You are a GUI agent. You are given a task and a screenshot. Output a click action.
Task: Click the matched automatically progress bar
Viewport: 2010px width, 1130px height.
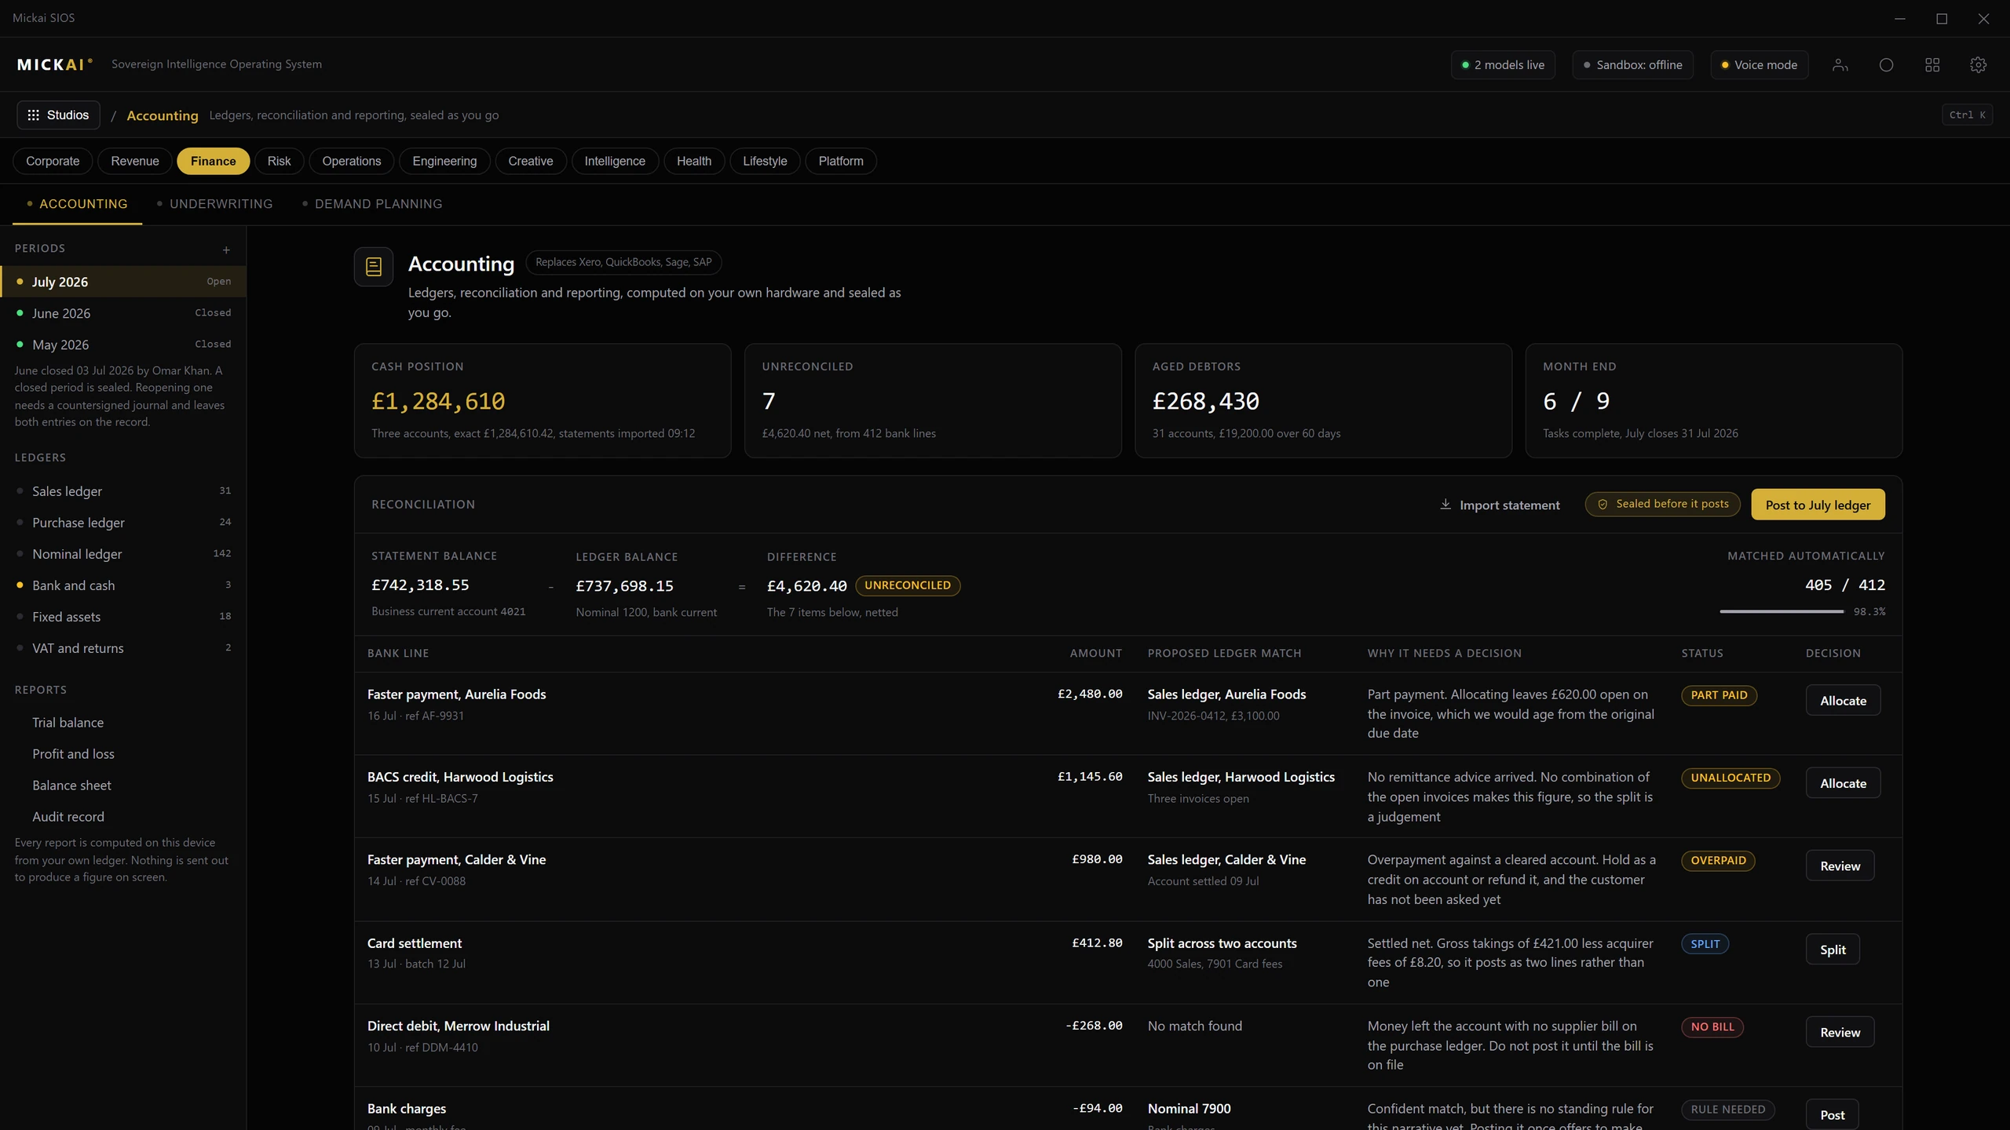[1781, 611]
